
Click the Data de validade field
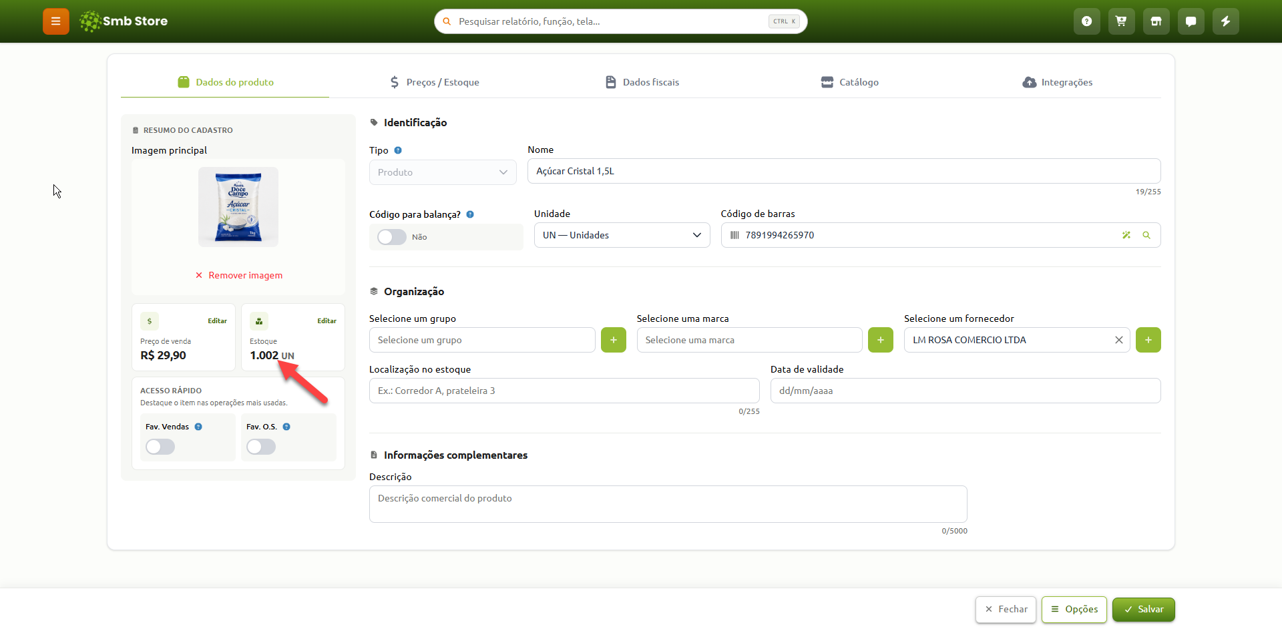click(x=966, y=391)
